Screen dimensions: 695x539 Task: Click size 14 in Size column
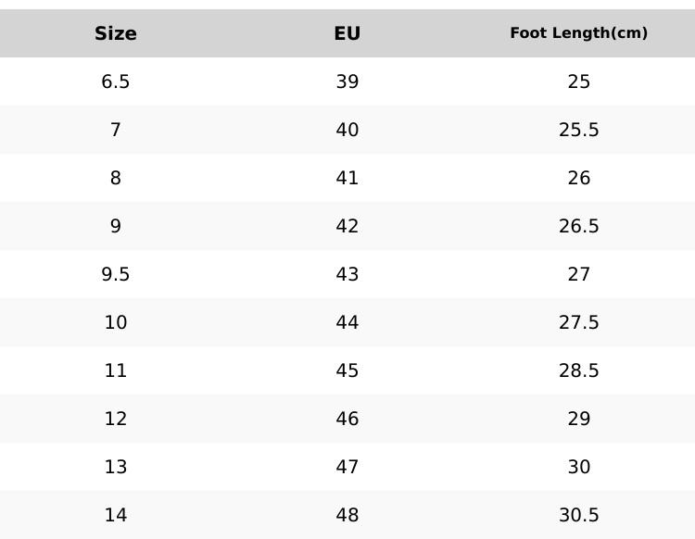(x=116, y=515)
